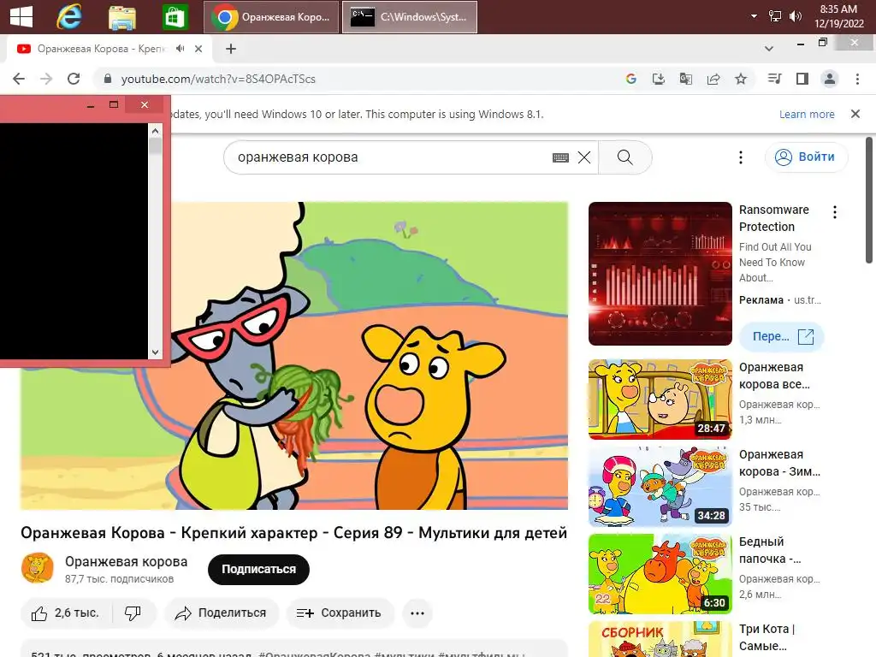This screenshot has height=657, width=876.
Task: Open the 6:30 Бедный папочка thumbnail
Action: tap(660, 574)
